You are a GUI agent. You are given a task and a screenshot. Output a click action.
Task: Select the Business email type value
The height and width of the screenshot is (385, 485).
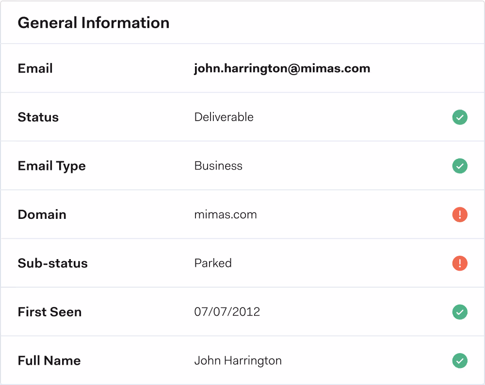tap(218, 166)
